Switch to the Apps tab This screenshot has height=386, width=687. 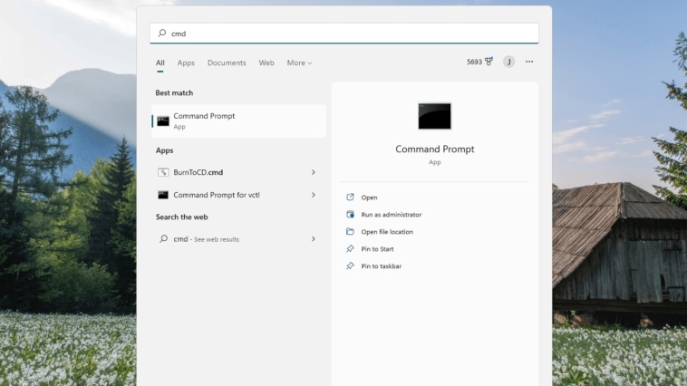[x=186, y=63]
